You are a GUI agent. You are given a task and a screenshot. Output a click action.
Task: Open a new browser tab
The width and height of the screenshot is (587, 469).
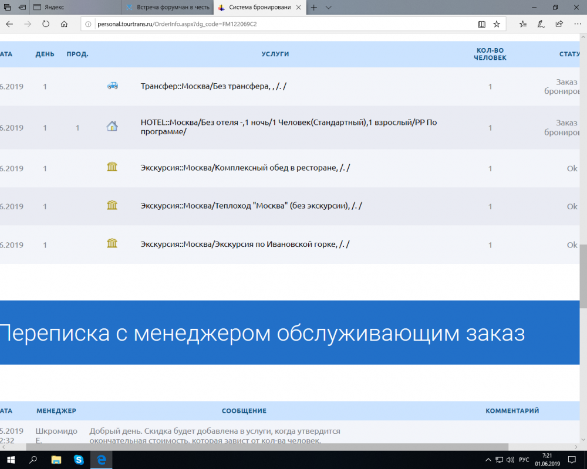point(314,8)
